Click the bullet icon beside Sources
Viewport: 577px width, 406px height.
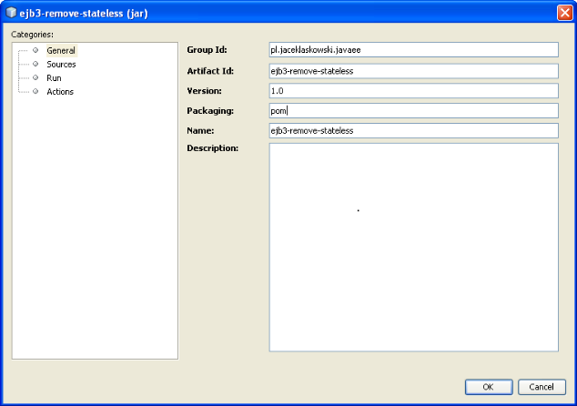[35, 64]
